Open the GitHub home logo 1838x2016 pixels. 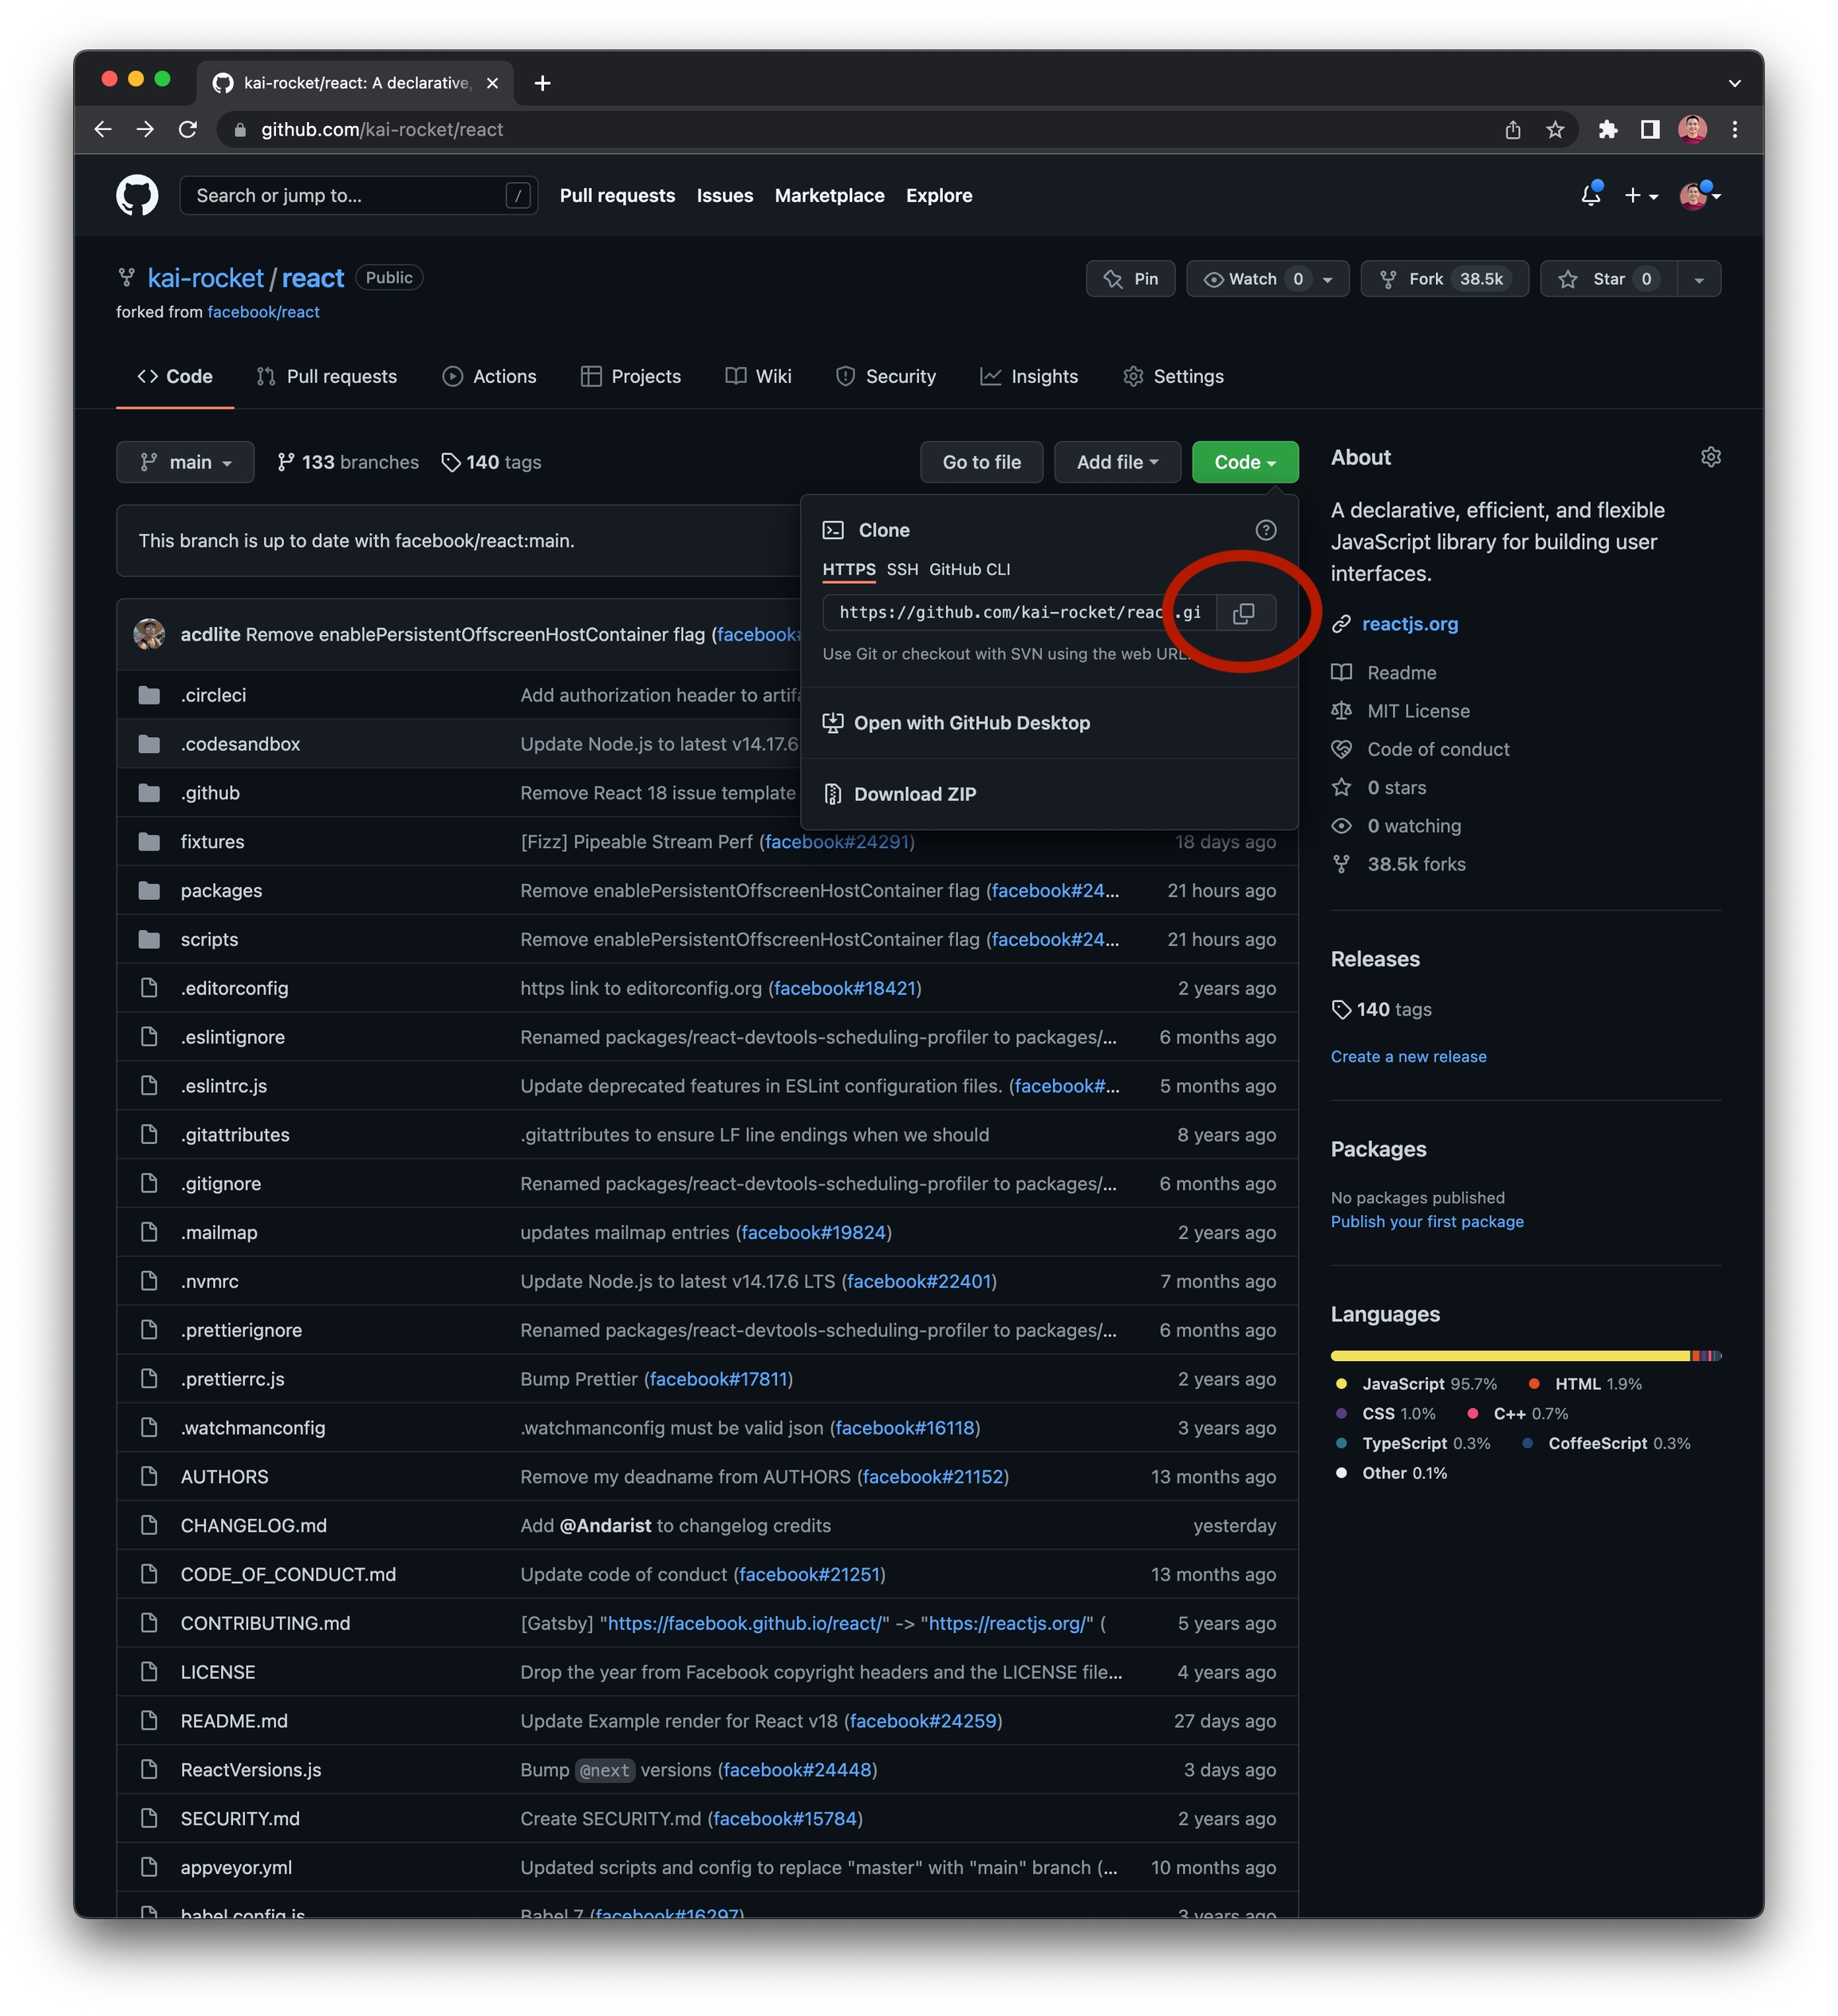137,196
